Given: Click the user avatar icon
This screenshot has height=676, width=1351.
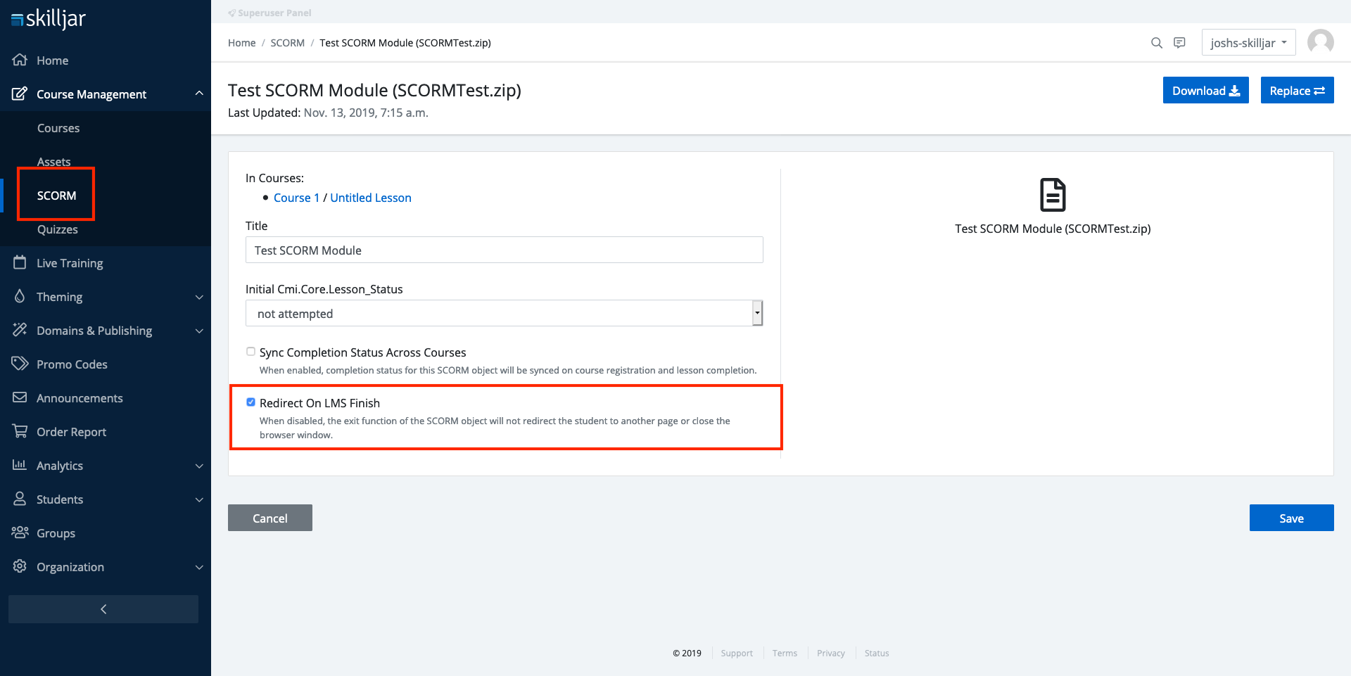Looking at the screenshot, I should 1320,42.
